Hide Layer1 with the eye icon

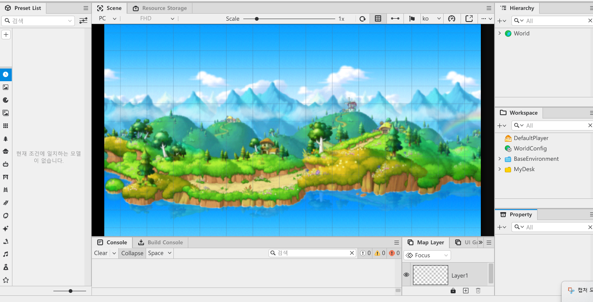[406, 275]
